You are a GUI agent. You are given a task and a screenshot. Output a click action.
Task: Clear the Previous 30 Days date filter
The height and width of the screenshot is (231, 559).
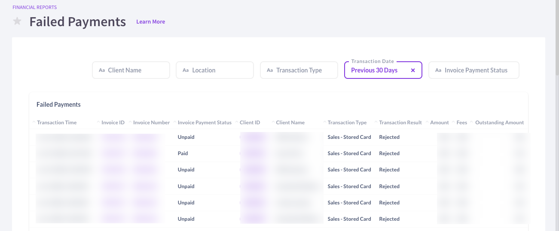[x=413, y=70]
